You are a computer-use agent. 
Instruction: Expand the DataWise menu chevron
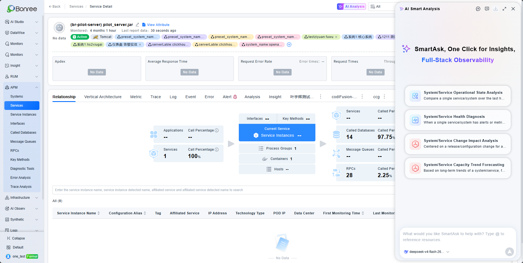37,33
